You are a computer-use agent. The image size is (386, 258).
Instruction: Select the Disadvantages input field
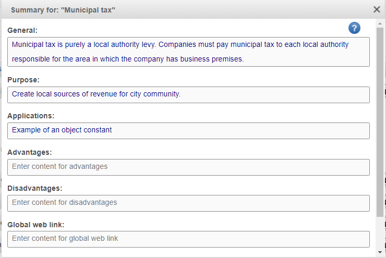(x=188, y=203)
